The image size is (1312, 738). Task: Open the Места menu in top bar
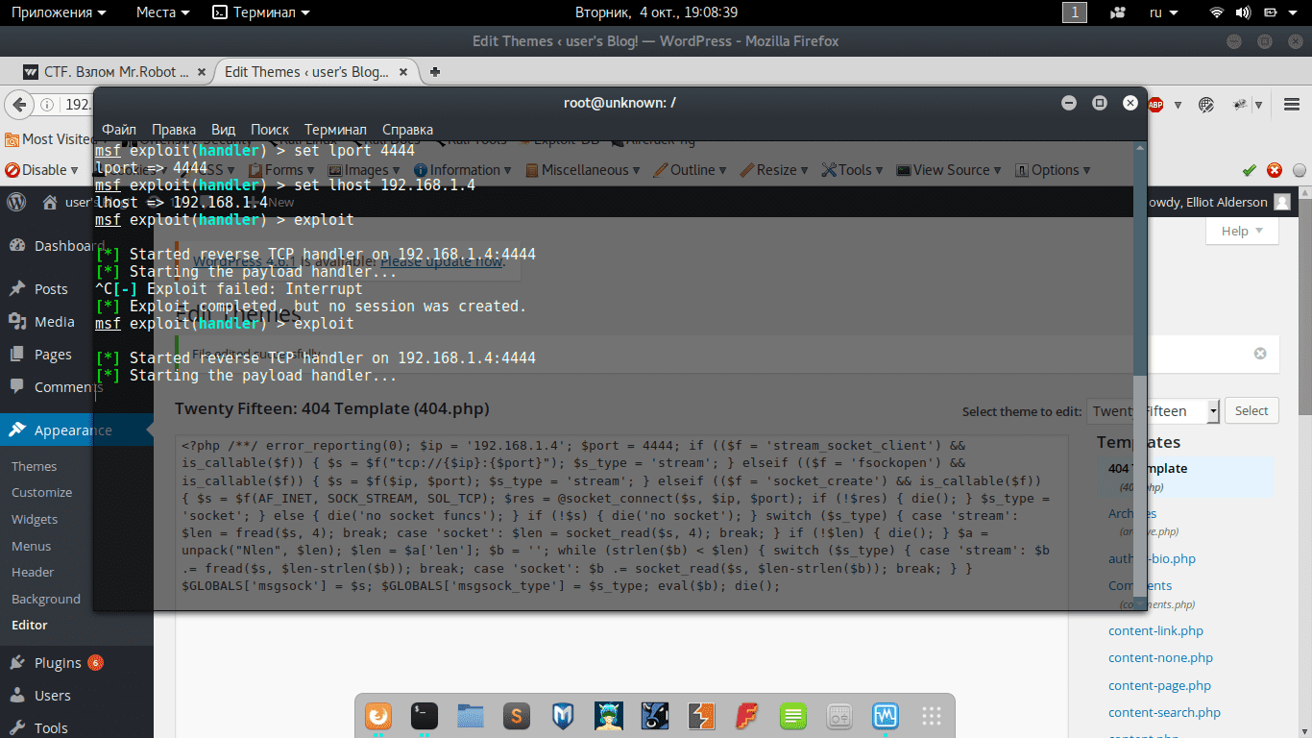[163, 12]
